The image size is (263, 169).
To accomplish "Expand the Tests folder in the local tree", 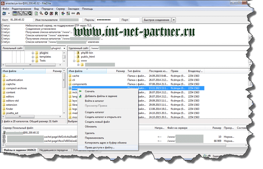I will tap(33, 61).
